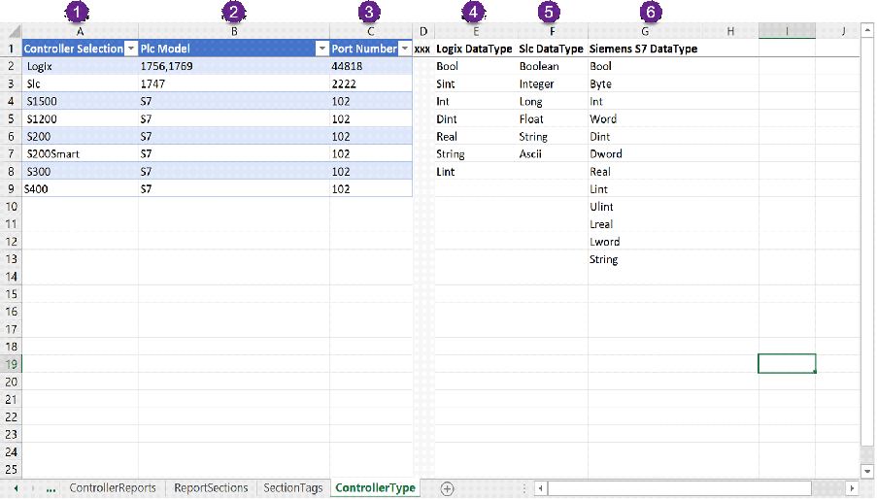The image size is (877, 499).
Task: Select cell containing 1756,1769
Action: click(x=234, y=66)
